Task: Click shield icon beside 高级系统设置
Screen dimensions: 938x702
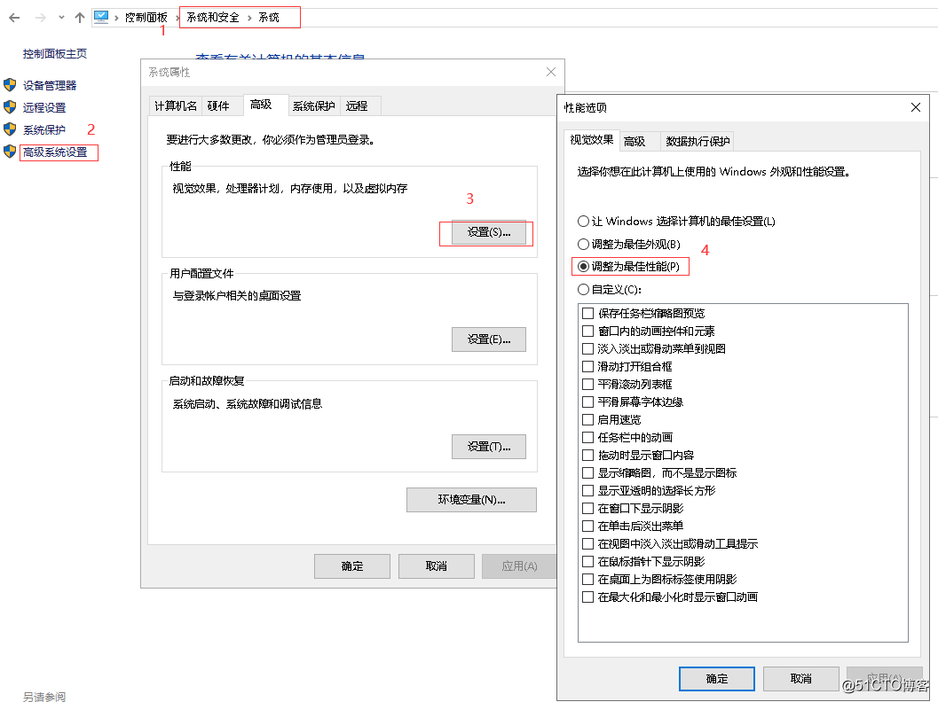Action: (x=10, y=152)
